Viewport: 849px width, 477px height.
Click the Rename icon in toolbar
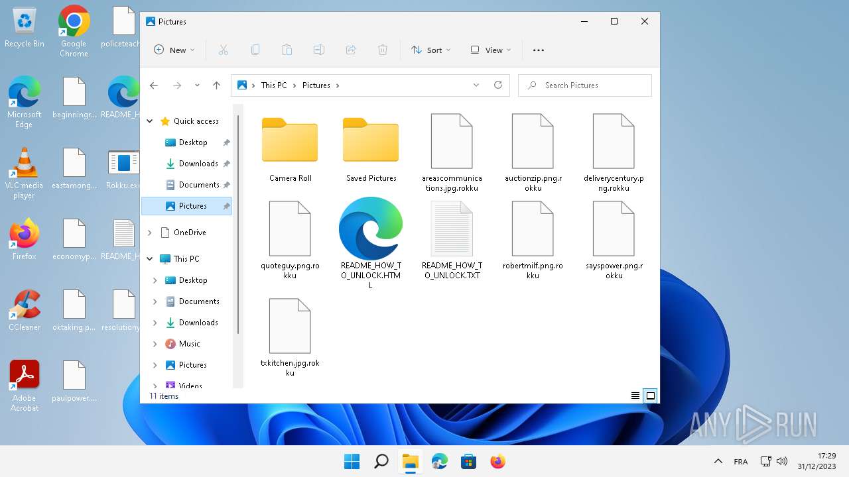point(319,50)
